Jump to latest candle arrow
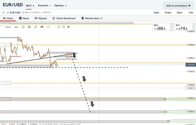This screenshot has height=125, width=196. (x=69, y=27)
